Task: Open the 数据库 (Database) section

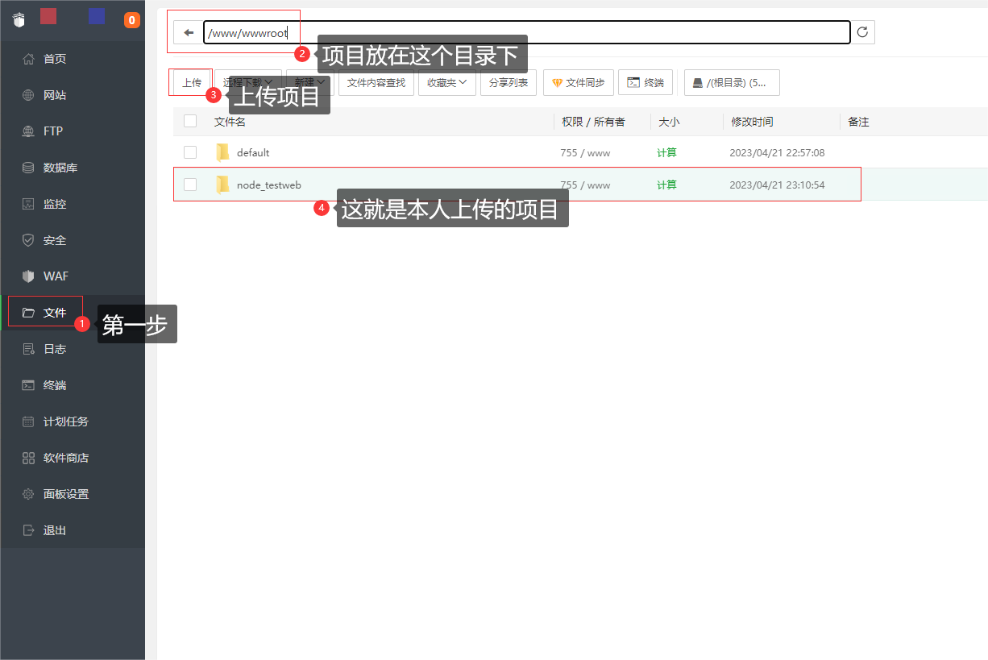Action: pyautogui.click(x=60, y=167)
